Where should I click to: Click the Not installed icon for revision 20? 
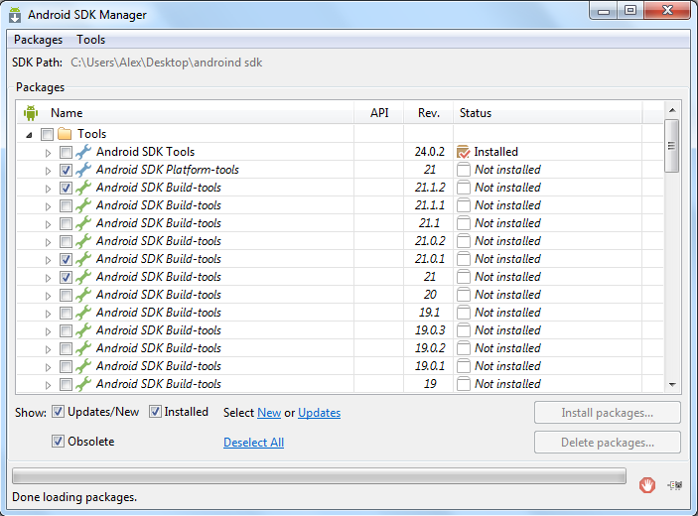(x=464, y=295)
